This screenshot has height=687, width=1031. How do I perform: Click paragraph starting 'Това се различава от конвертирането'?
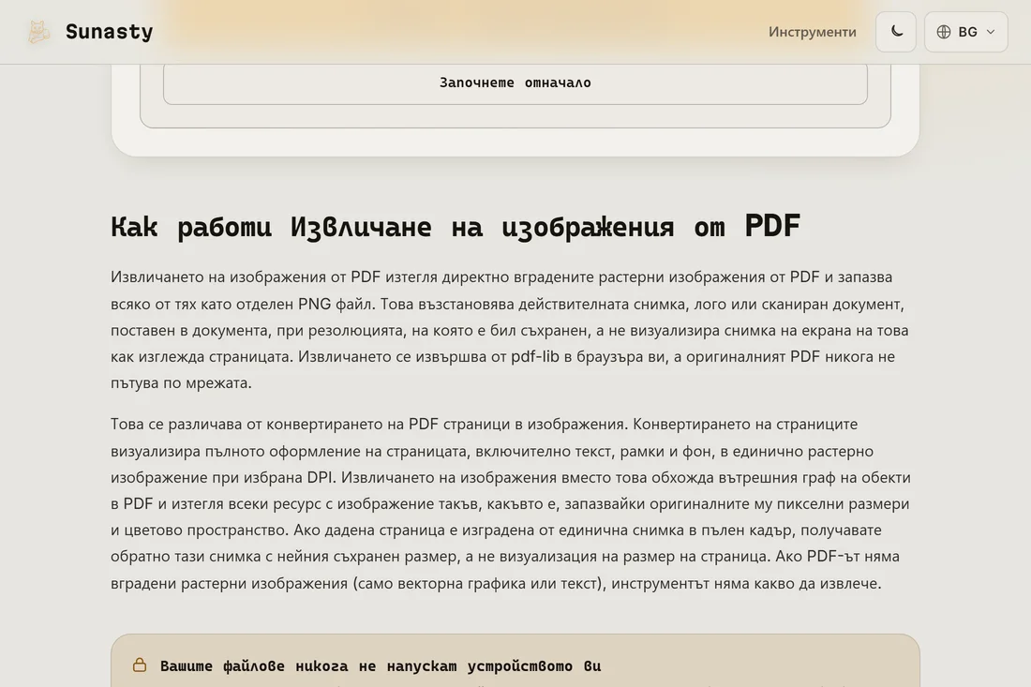tap(511, 503)
